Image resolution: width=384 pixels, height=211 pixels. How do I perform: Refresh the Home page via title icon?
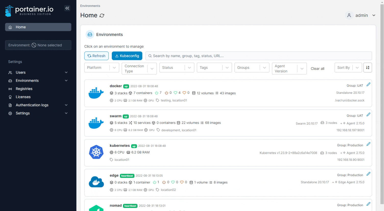[102, 16]
